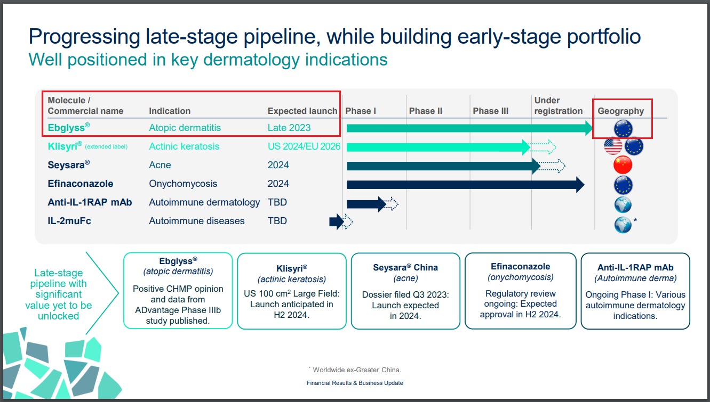
Task: Click 'Actinic keratosis' in the Indication column
Action: click(x=184, y=146)
